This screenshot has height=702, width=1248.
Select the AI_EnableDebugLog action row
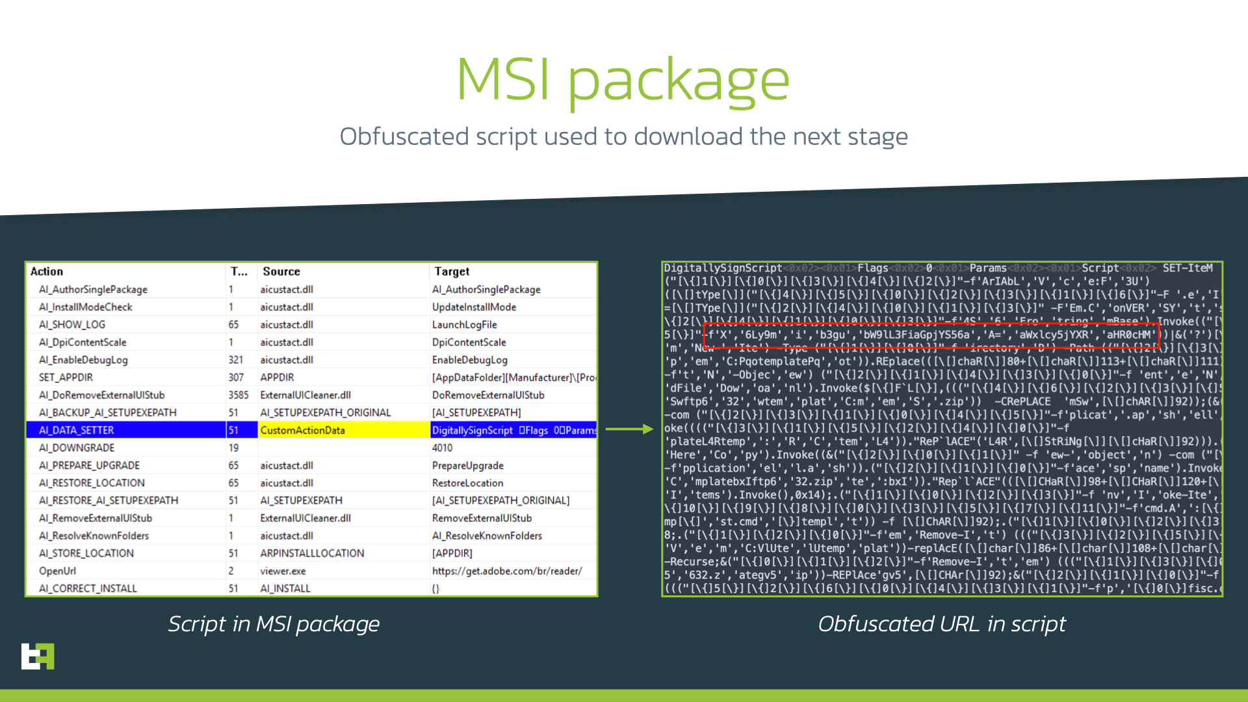(311, 359)
